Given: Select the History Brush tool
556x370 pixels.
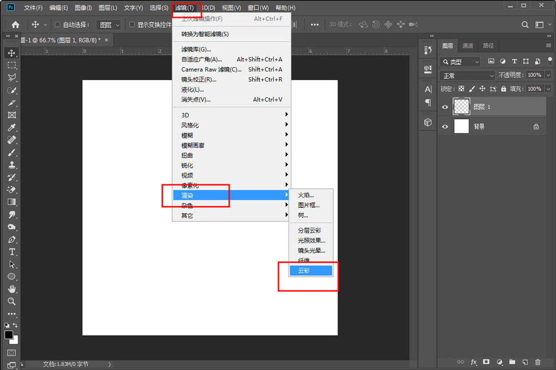Looking at the screenshot, I should coord(12,177).
